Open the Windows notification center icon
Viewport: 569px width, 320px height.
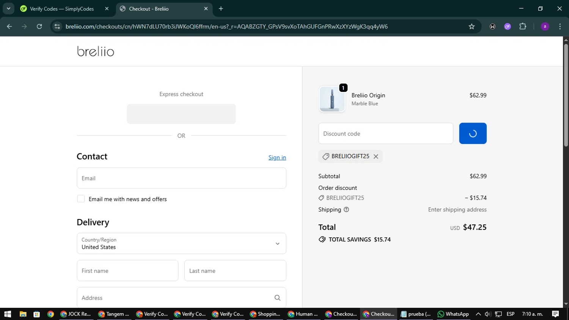pos(555,314)
